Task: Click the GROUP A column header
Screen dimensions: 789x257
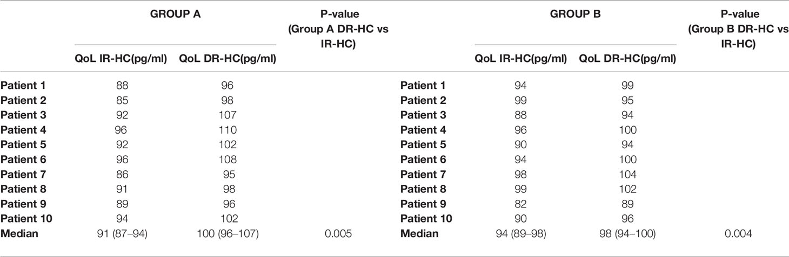Action: point(175,15)
